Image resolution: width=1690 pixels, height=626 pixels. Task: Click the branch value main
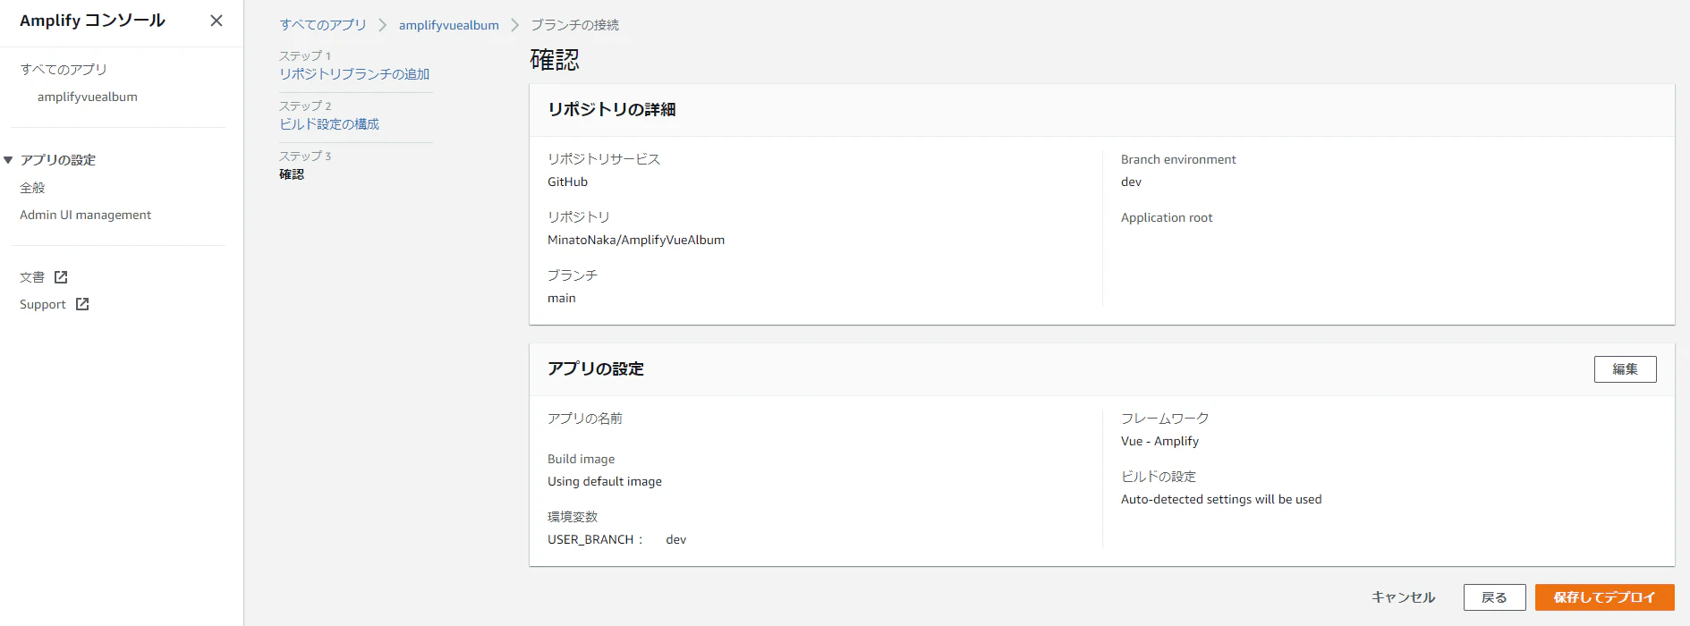(x=562, y=298)
